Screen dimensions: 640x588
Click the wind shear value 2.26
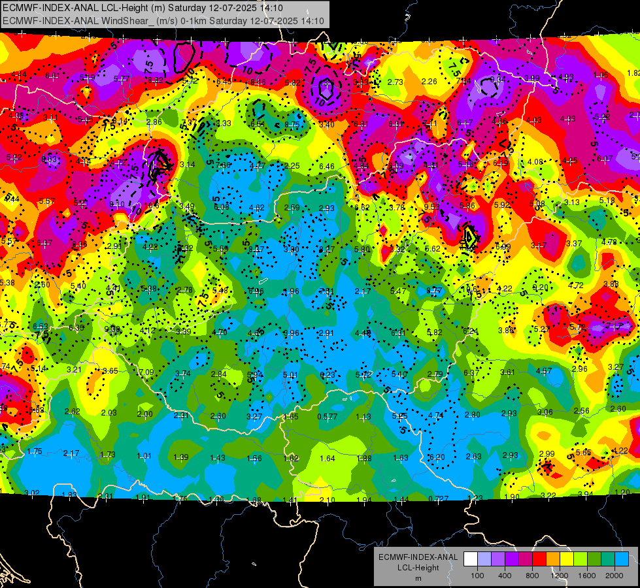click(x=429, y=82)
